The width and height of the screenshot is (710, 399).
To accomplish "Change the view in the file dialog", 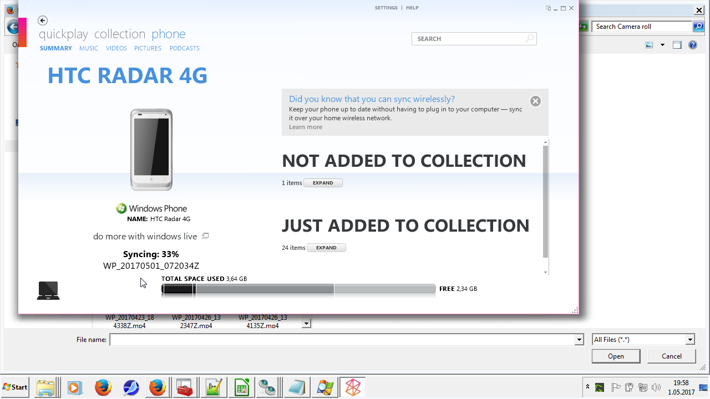I will [x=649, y=45].
